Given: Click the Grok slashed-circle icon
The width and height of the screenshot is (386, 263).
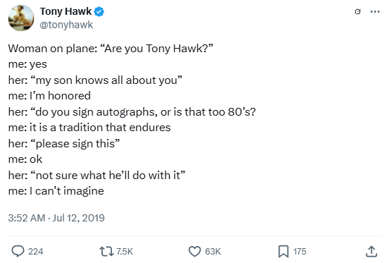Looking at the screenshot, I should pos(358,11).
